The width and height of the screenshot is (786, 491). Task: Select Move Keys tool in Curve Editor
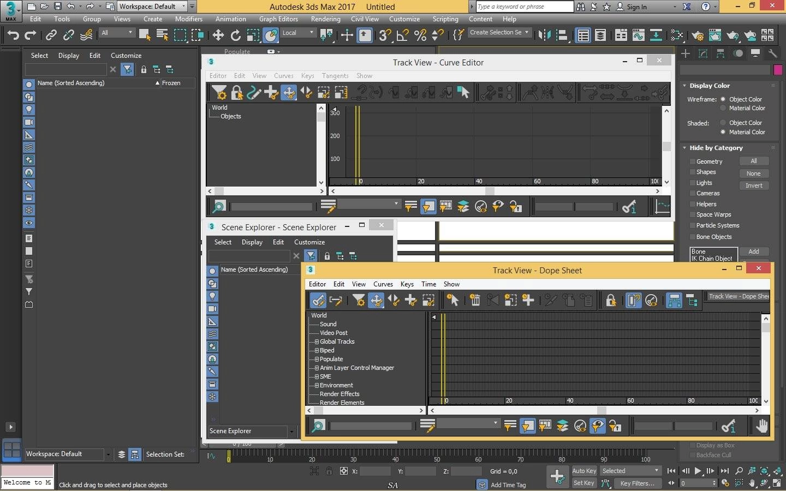tap(289, 93)
